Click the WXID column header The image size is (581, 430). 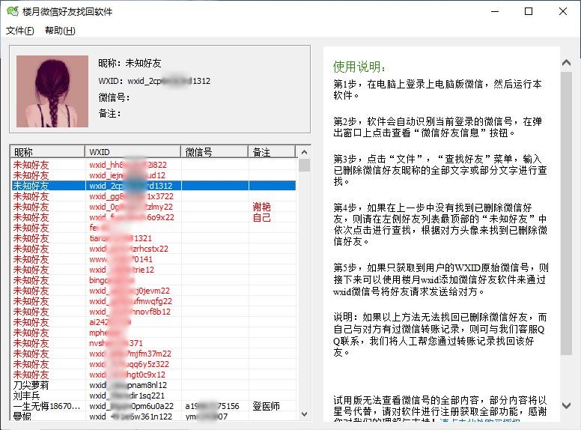(133, 152)
